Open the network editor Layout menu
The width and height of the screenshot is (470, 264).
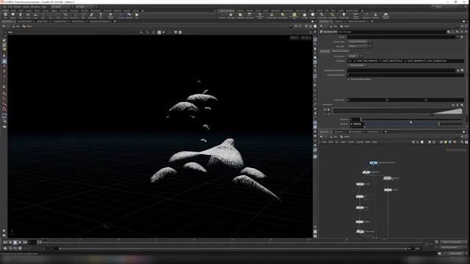(359, 142)
